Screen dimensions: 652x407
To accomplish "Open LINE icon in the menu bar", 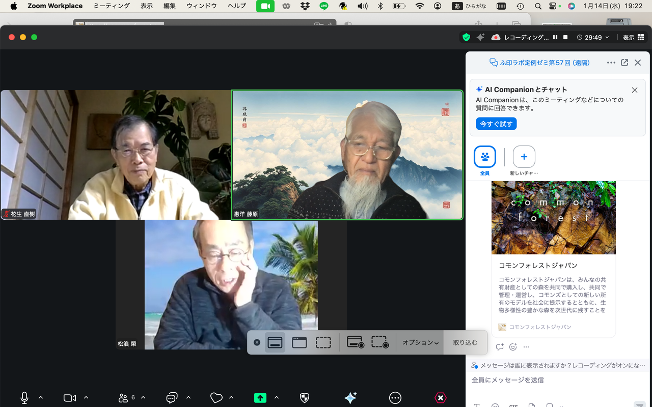I will click(324, 6).
